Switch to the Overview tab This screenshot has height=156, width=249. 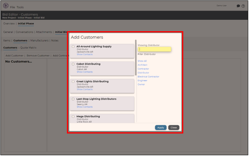point(9,24)
